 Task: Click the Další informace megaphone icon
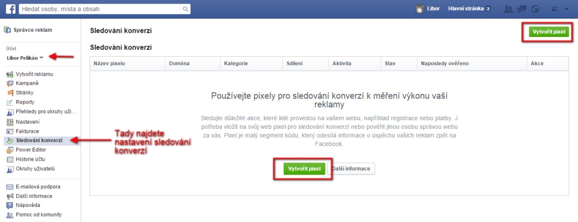10,196
